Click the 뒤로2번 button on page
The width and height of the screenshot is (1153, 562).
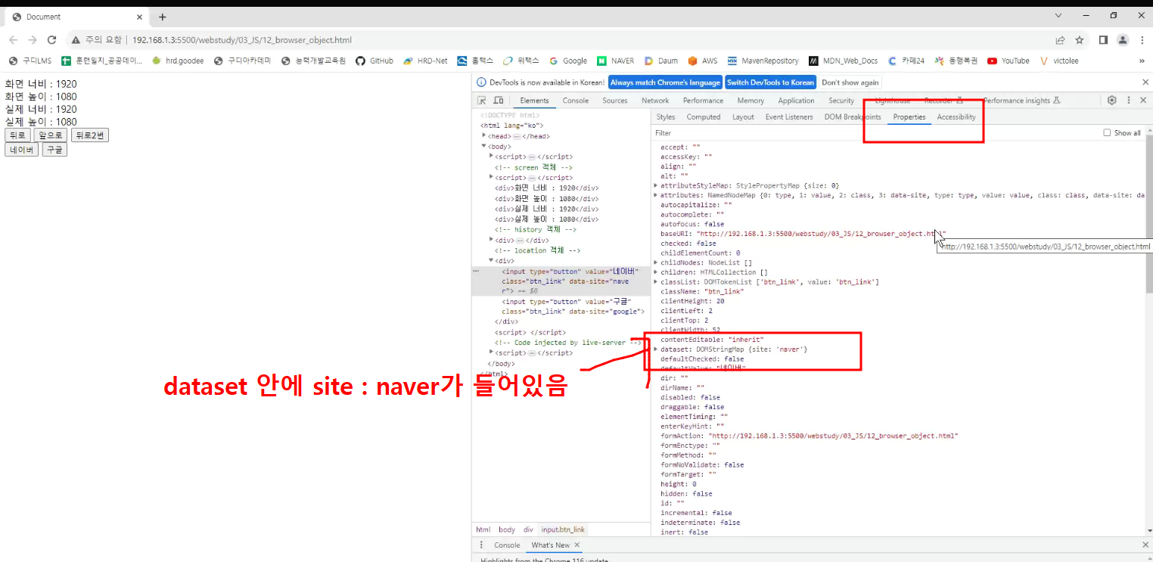(90, 135)
